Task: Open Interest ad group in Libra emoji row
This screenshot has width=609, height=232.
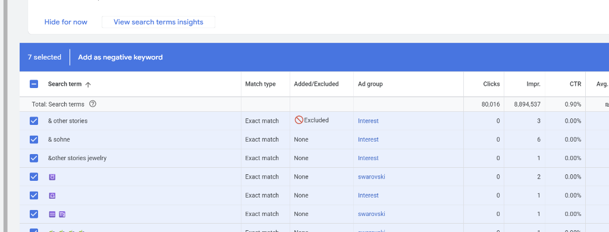Action: click(x=368, y=196)
